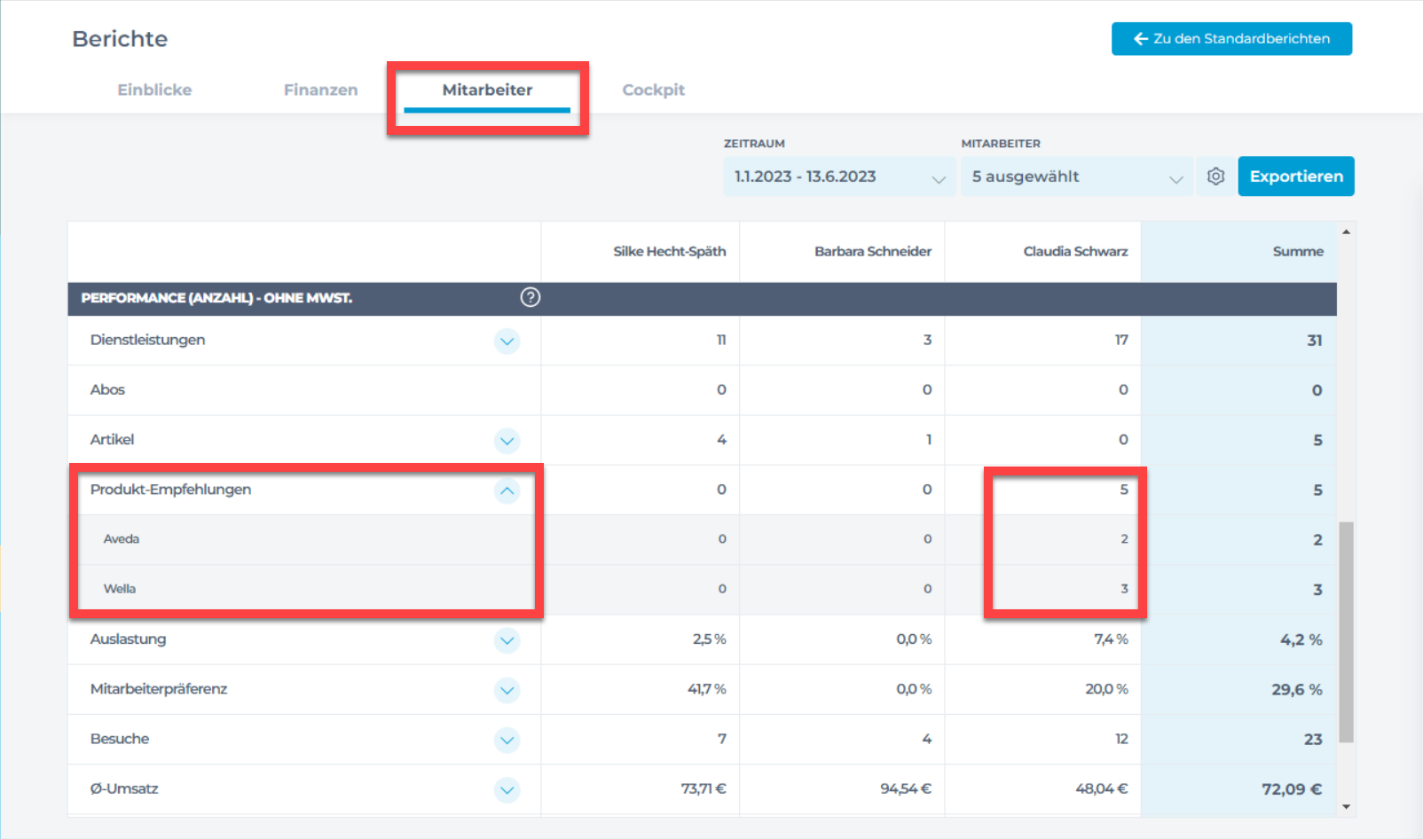Image resolution: width=1423 pixels, height=839 pixels.
Task: Click the scrollbar down arrow
Action: pos(1346,807)
